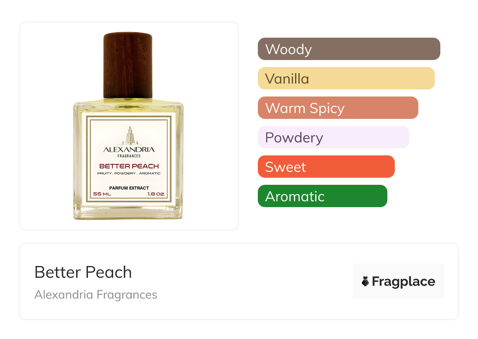This screenshot has height=339, width=478.
Task: Click the Parfum Extract label text
Action: pos(129,188)
